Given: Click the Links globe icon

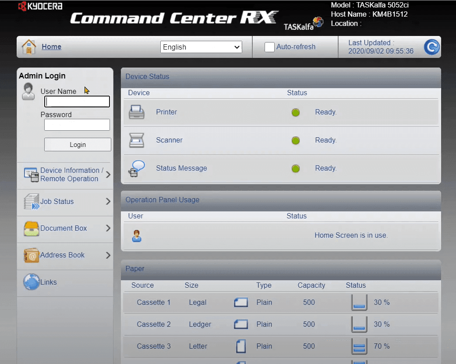Looking at the screenshot, I should (x=32, y=282).
